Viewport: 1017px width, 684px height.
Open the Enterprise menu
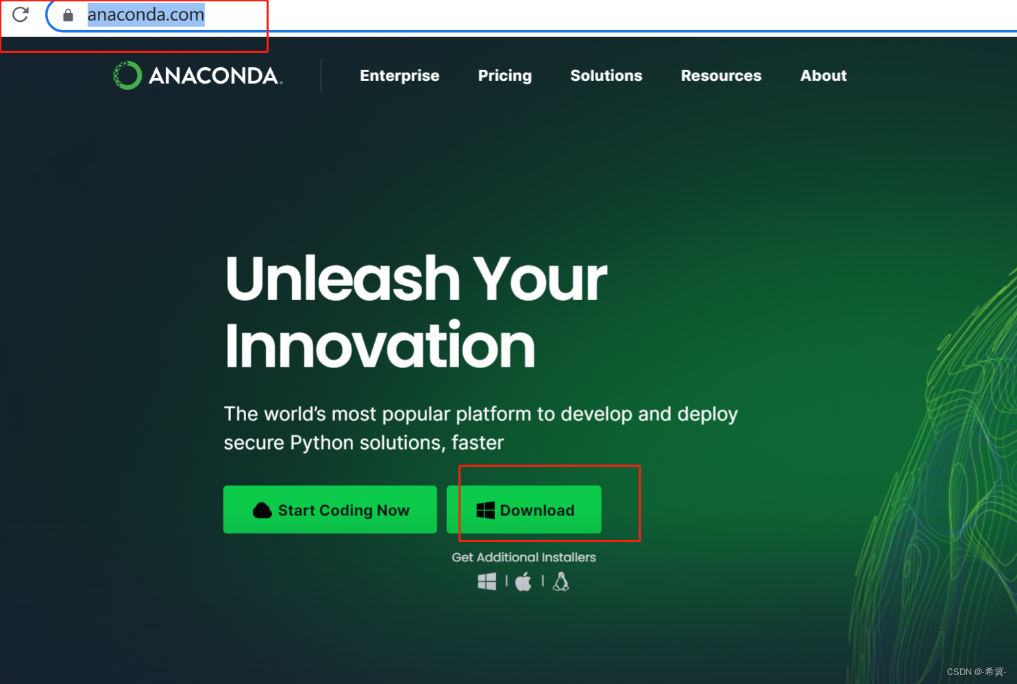tap(400, 75)
